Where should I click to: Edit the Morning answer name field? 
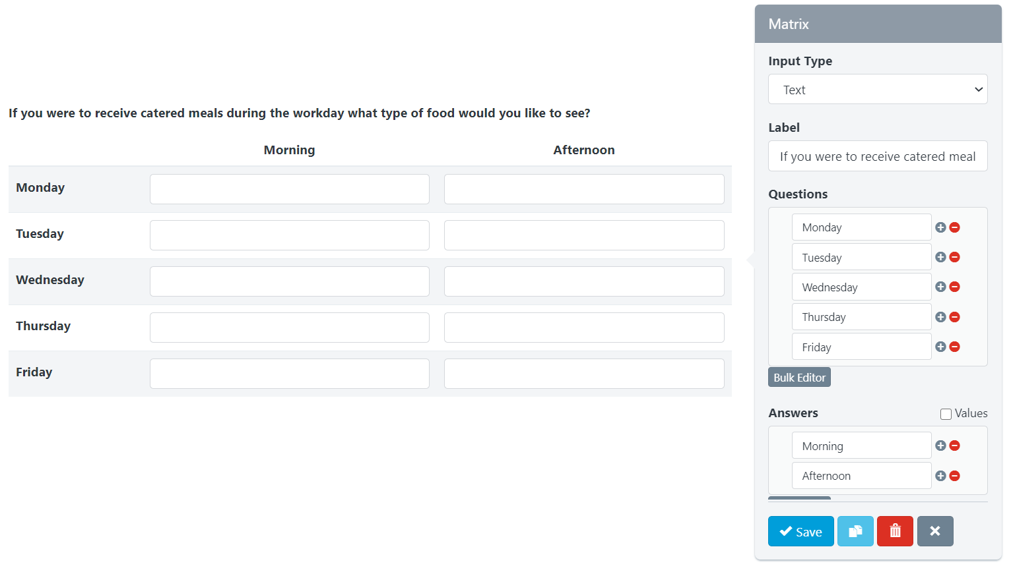tap(861, 446)
